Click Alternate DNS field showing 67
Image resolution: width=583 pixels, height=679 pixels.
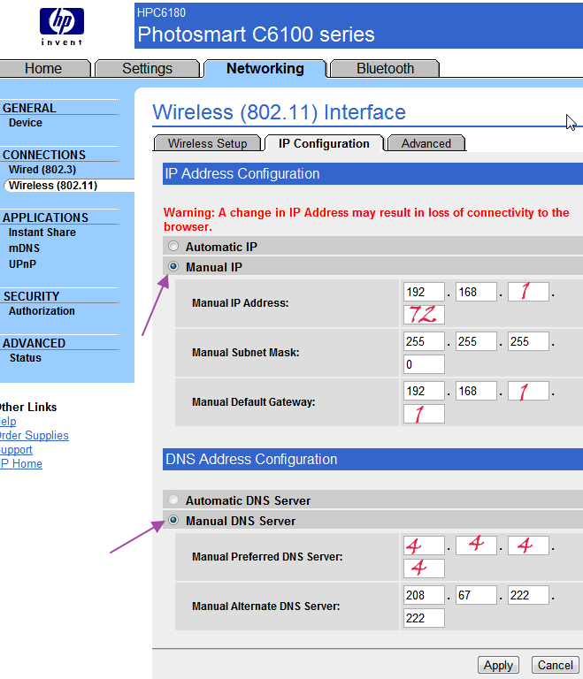[x=476, y=595]
